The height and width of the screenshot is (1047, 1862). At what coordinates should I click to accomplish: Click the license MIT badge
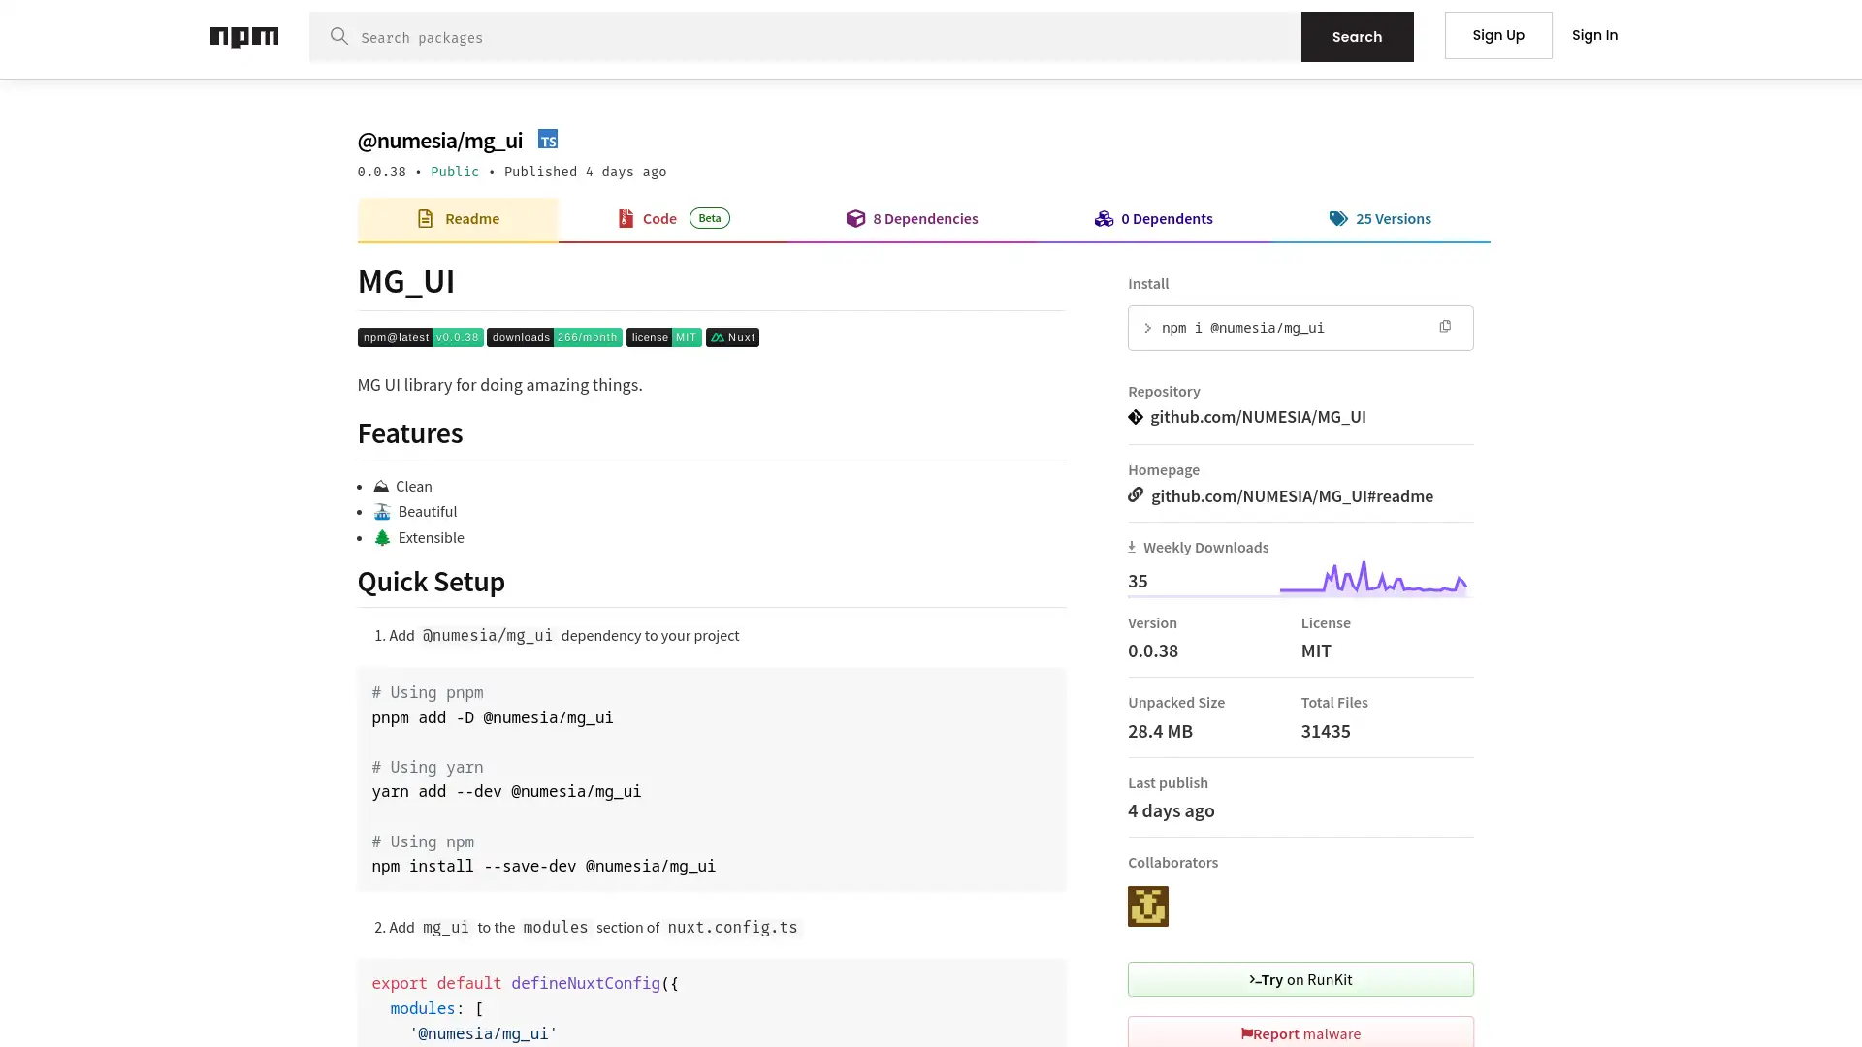click(x=663, y=337)
